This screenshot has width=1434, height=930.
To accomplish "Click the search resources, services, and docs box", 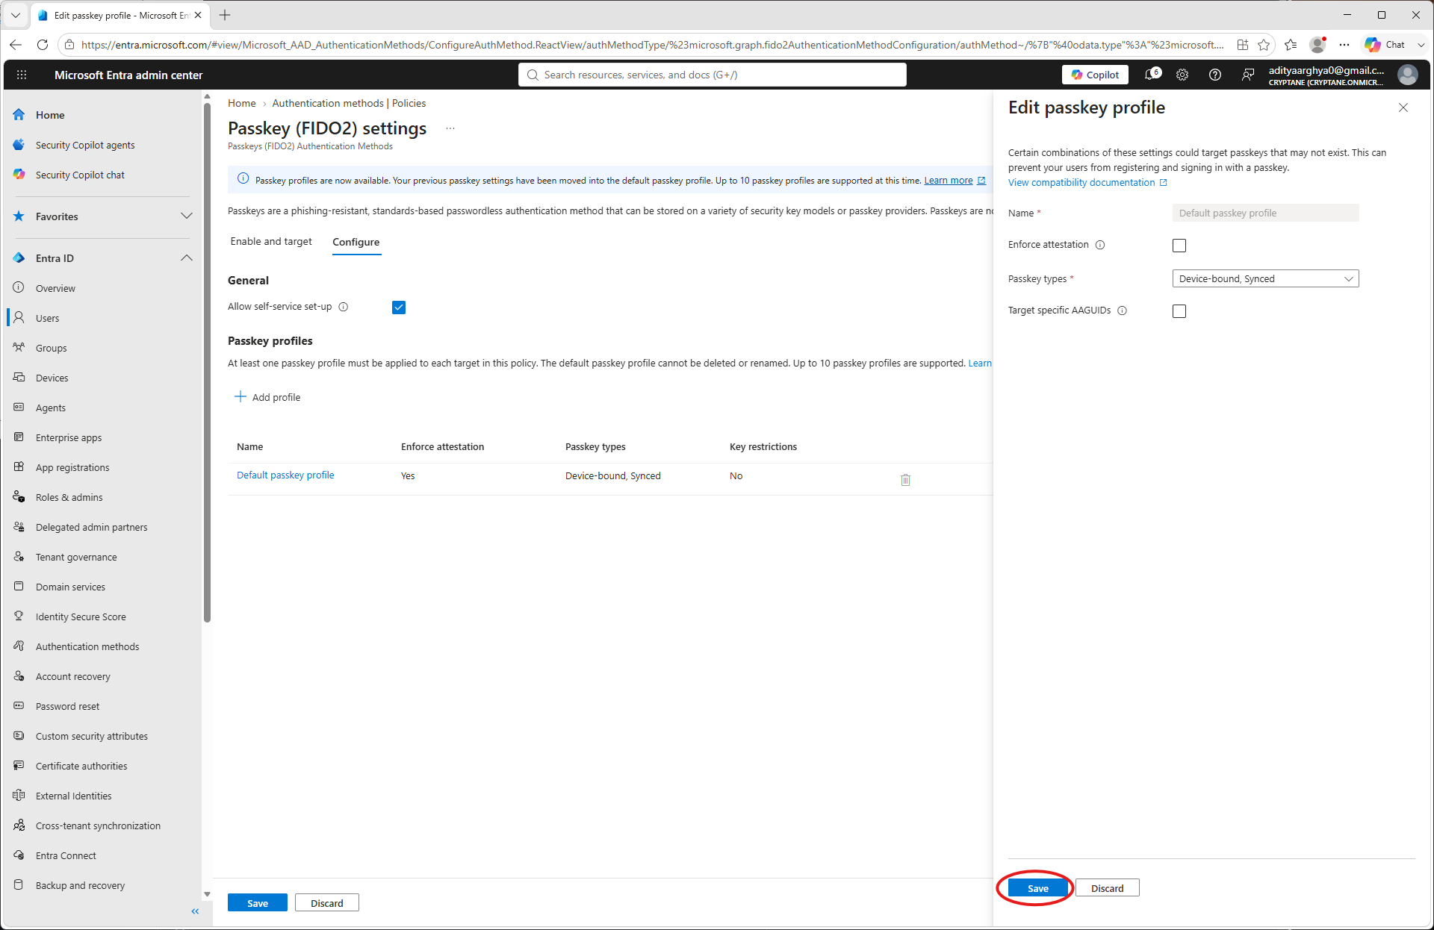I will (x=713, y=75).
